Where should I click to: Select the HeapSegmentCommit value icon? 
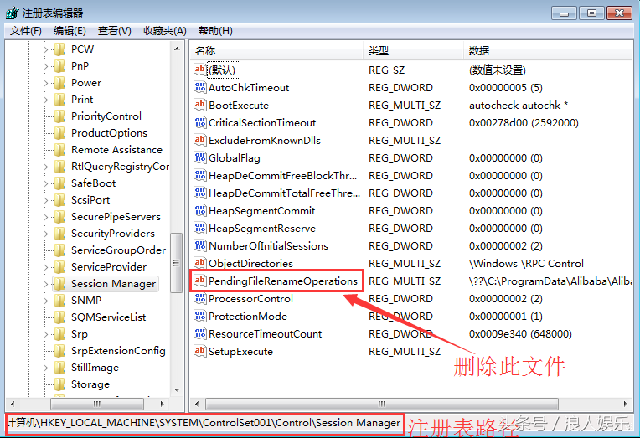tap(199, 210)
